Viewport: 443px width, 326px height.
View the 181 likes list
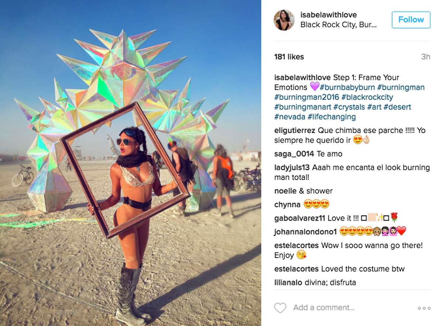tap(289, 57)
